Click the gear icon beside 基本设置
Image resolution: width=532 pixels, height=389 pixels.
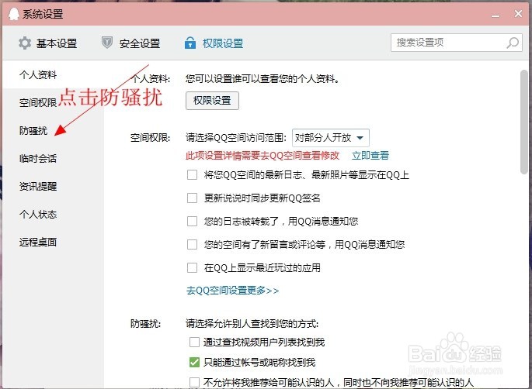pos(25,43)
